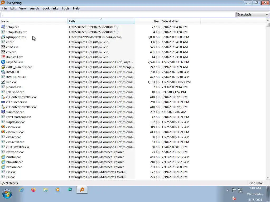Open Windows Explorer folder taskbar icon
This screenshot has height=202, width=270.
pyautogui.click(x=46, y=190)
